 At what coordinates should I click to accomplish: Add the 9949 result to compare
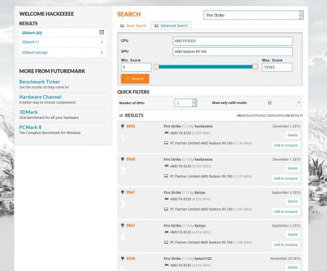[x=286, y=178]
